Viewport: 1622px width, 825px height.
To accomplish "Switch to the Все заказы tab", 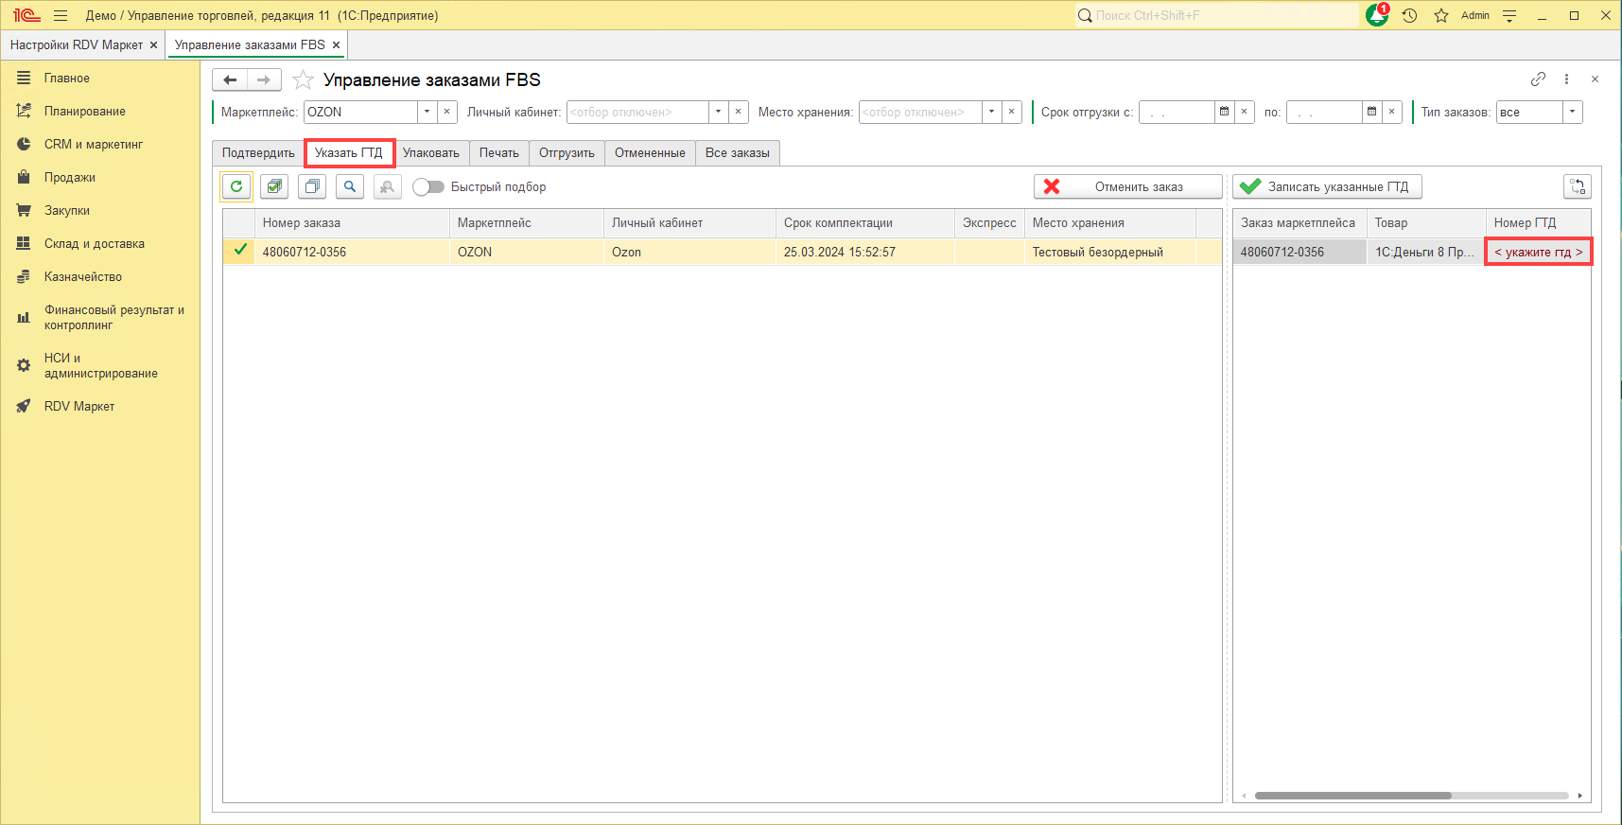I will 738,153.
